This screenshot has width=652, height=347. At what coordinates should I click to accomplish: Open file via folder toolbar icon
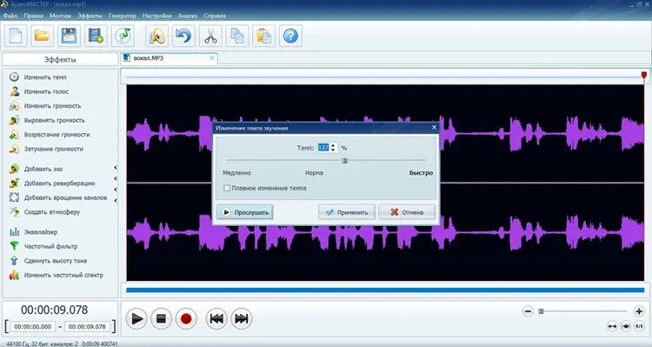43,36
